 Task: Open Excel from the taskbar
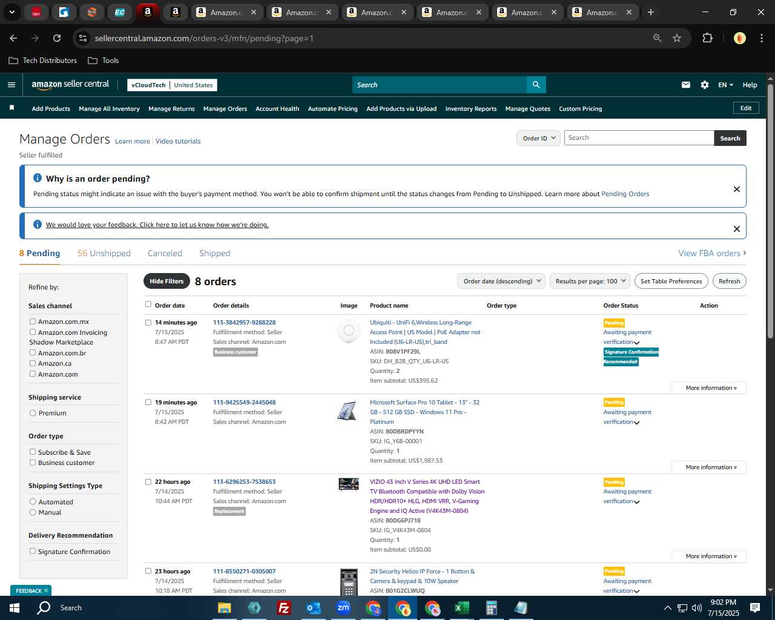461,608
